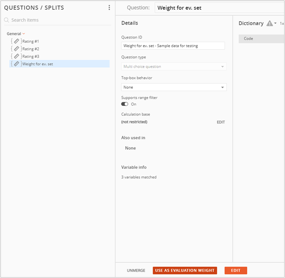Open the Questions / Splits kebab menu
This screenshot has height=278, width=285.
pyautogui.click(x=109, y=7)
